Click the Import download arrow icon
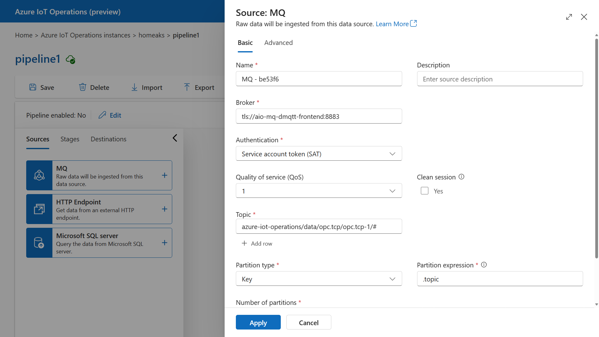The image size is (599, 337). [134, 87]
